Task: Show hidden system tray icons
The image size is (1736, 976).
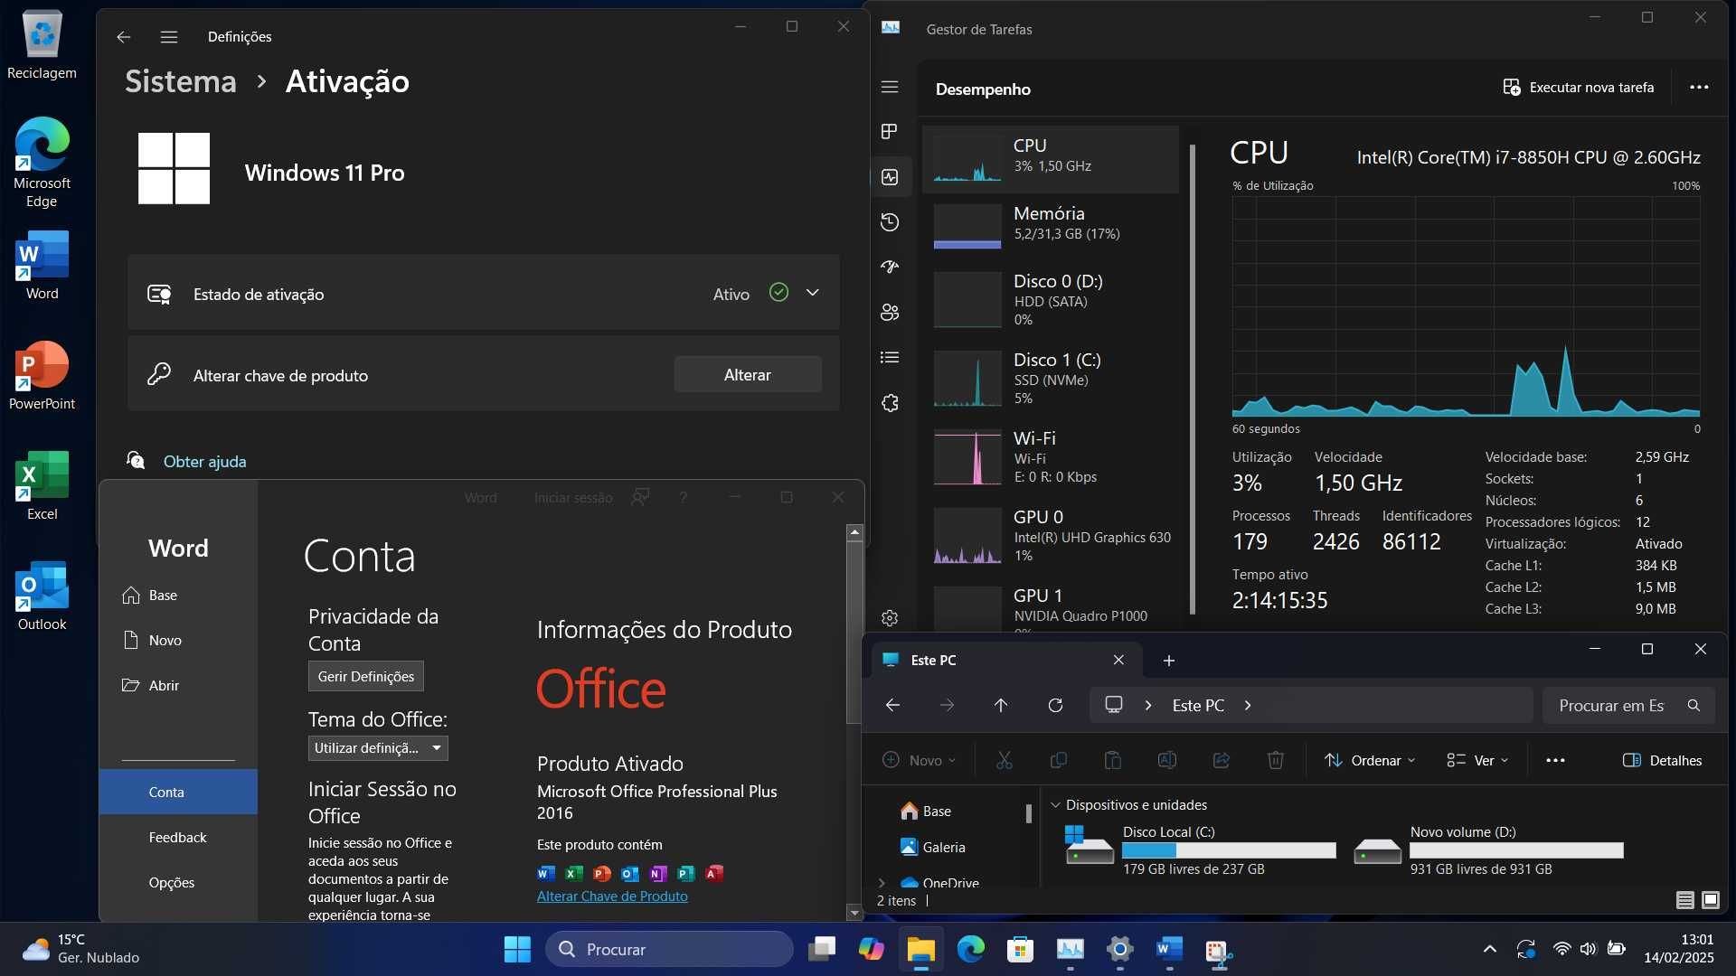Action: pos(1489,950)
